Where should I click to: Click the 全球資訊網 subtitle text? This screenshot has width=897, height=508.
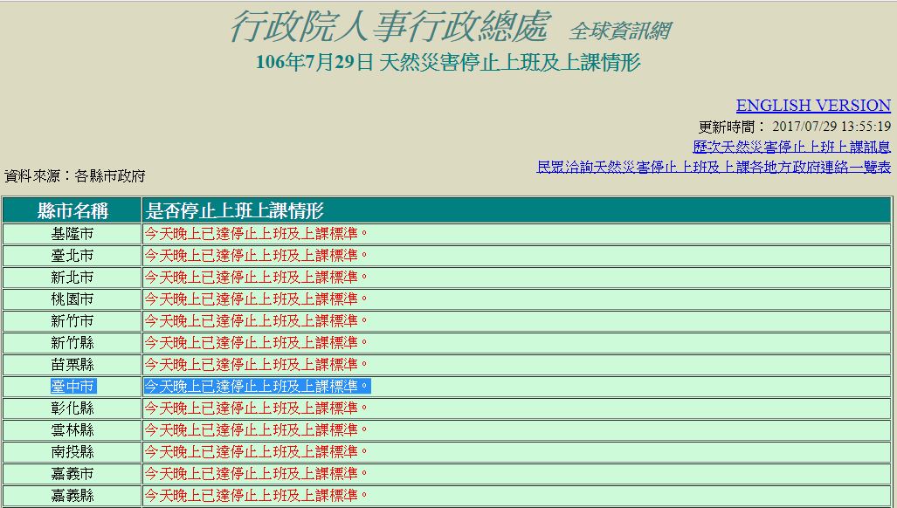(x=619, y=31)
